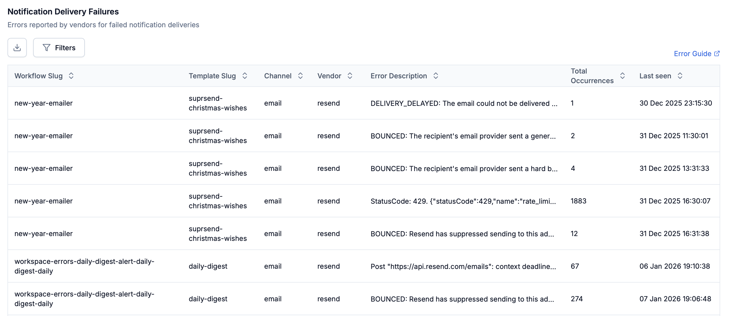Sort by Vendor column arrows
Viewport: 733px width, 316px height.
point(350,76)
